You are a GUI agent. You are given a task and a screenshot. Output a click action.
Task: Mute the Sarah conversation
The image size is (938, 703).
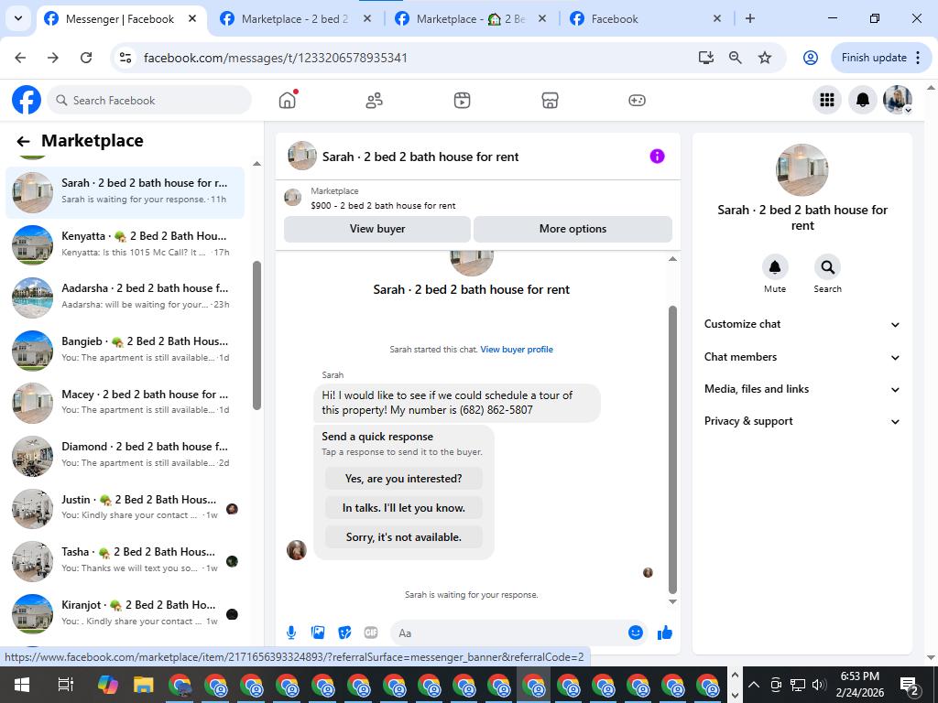tap(775, 267)
